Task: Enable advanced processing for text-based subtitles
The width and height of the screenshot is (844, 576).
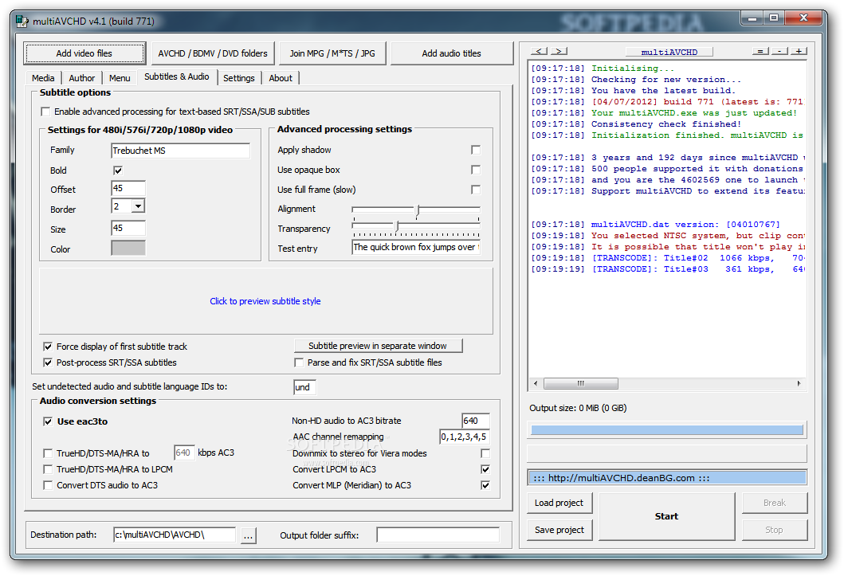Action: pos(45,112)
